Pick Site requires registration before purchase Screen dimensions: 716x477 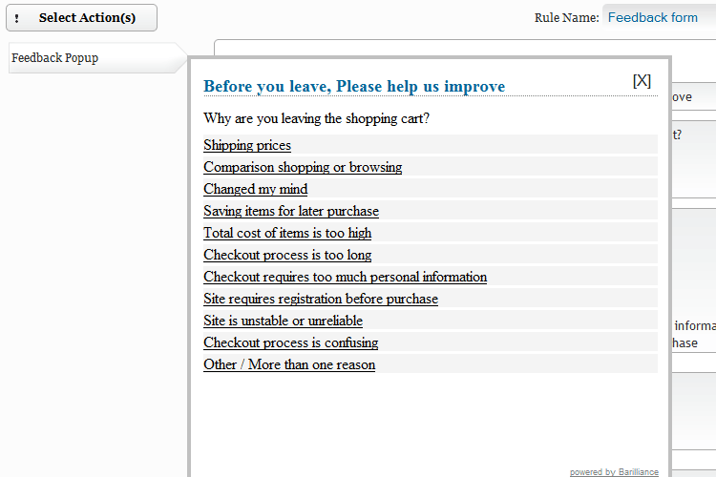click(321, 298)
